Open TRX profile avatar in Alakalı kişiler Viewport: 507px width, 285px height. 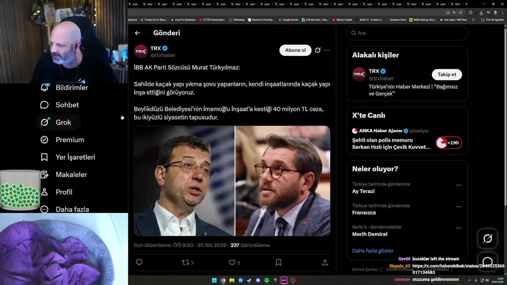pyautogui.click(x=359, y=74)
